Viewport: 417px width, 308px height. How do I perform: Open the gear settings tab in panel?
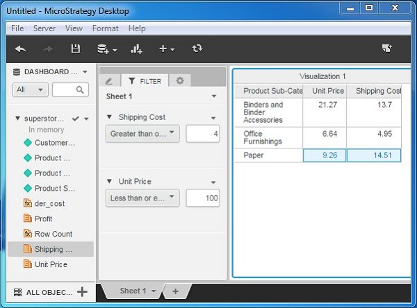(x=179, y=80)
